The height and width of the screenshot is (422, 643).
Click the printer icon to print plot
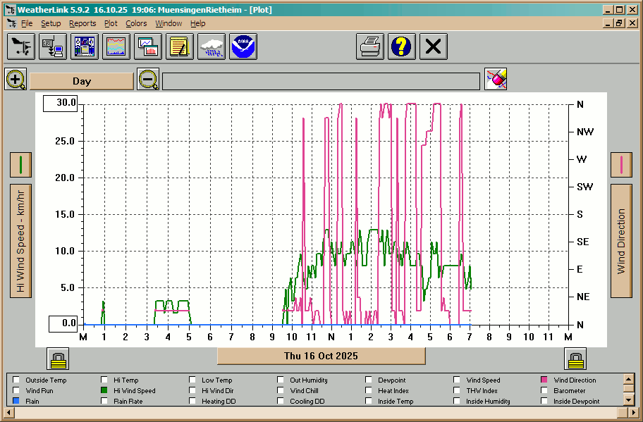tap(370, 47)
